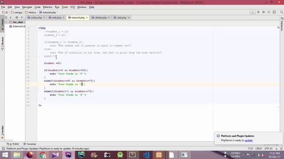Click the Debug bug toolbar icon
The width and height of the screenshot is (284, 159).
(264, 12)
